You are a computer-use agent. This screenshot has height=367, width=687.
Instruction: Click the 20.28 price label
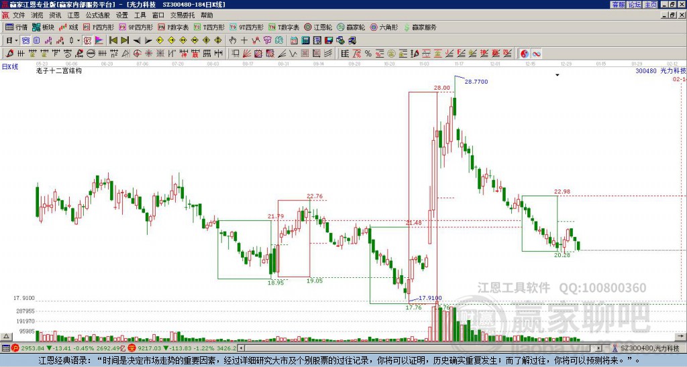click(562, 255)
